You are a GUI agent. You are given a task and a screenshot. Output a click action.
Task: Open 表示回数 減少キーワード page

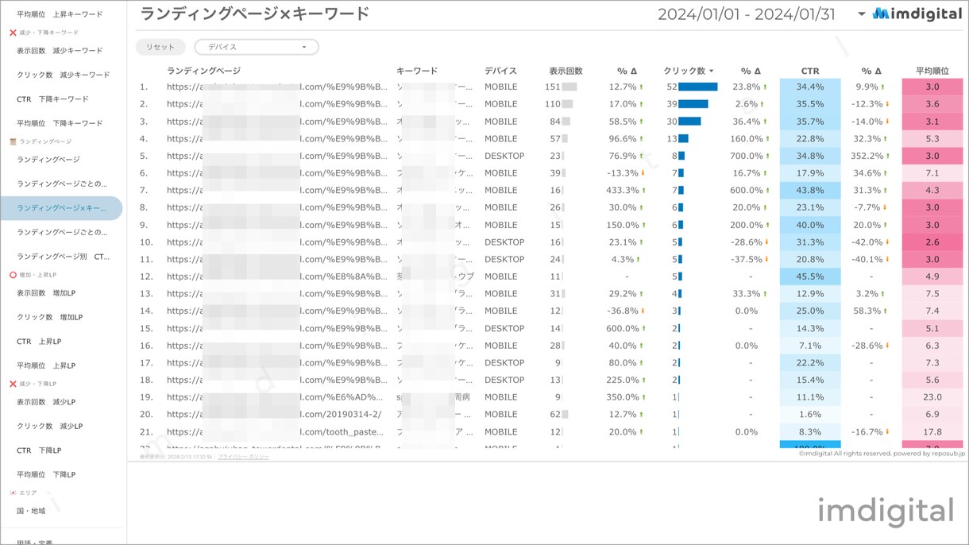[60, 51]
